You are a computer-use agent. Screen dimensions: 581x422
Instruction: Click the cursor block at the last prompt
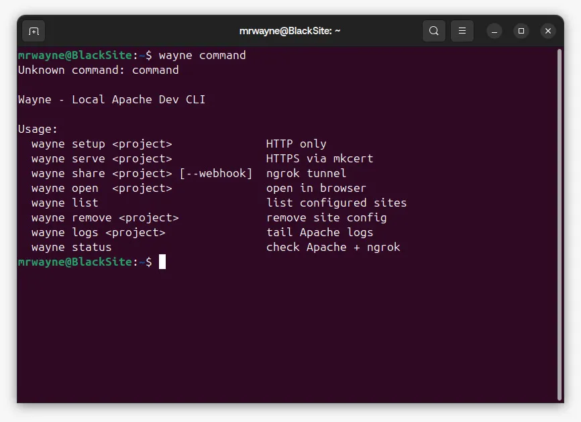(162, 262)
